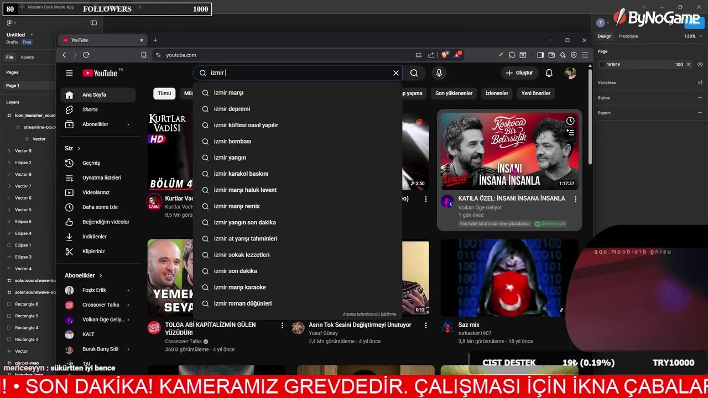Viewport: 708px width, 398px height.
Task: Select suggestion 'izmir karakol baskını'
Action: pyautogui.click(x=298, y=174)
